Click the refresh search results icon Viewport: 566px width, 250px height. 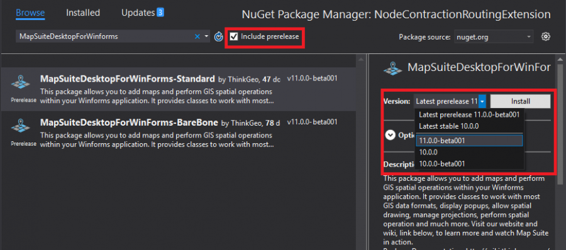pos(219,36)
